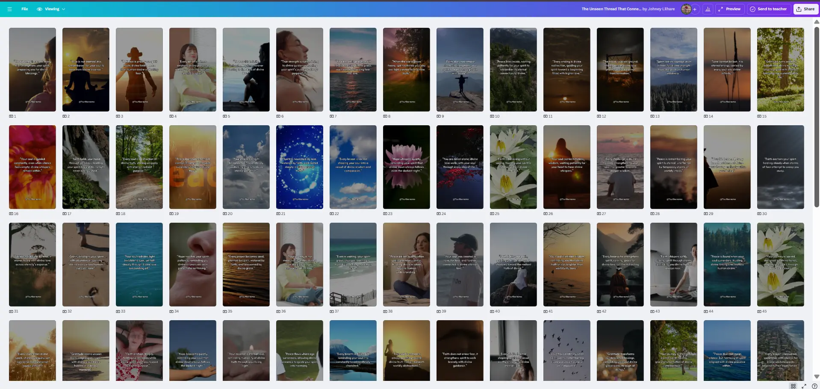Select page 19 thumbnail
Image resolution: width=820 pixels, height=389 pixels.
pos(193,167)
